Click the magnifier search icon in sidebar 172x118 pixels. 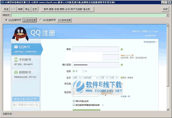pyautogui.click(x=37, y=105)
